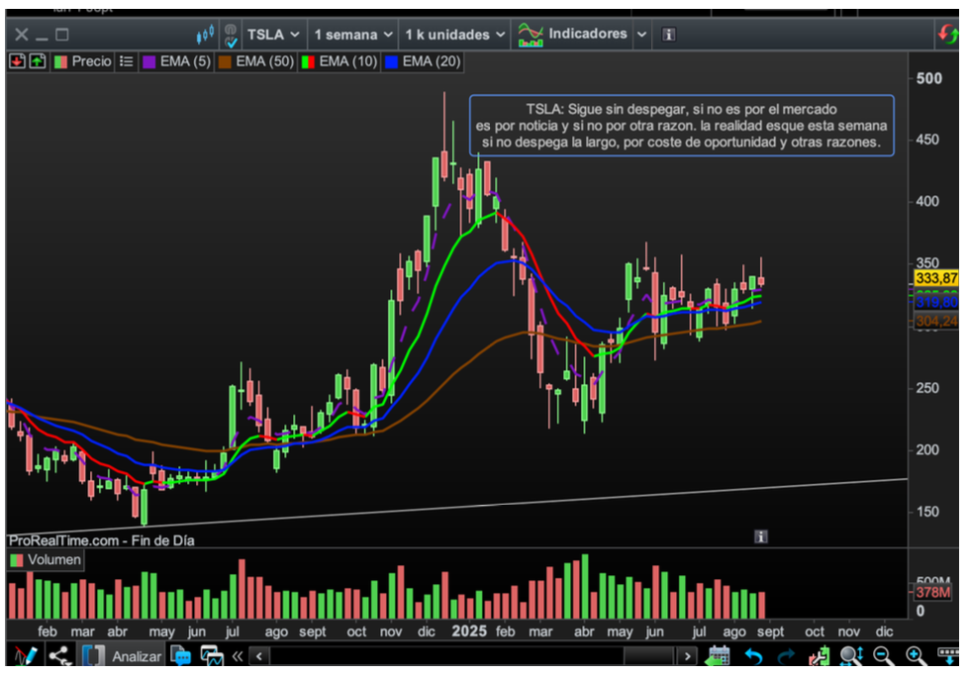The image size is (968, 675).
Task: Expand the '1 semana' timeframe dropdown
Action: pos(351,35)
